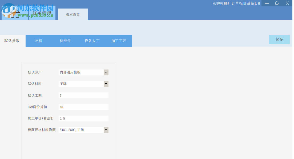Focus the LKM面价折扣 input showing 45
The width and height of the screenshot is (294, 159).
[83, 107]
